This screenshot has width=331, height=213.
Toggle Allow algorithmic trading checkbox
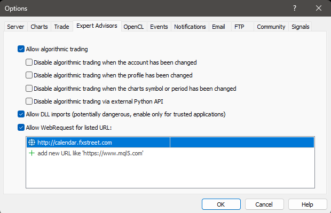(x=21, y=49)
